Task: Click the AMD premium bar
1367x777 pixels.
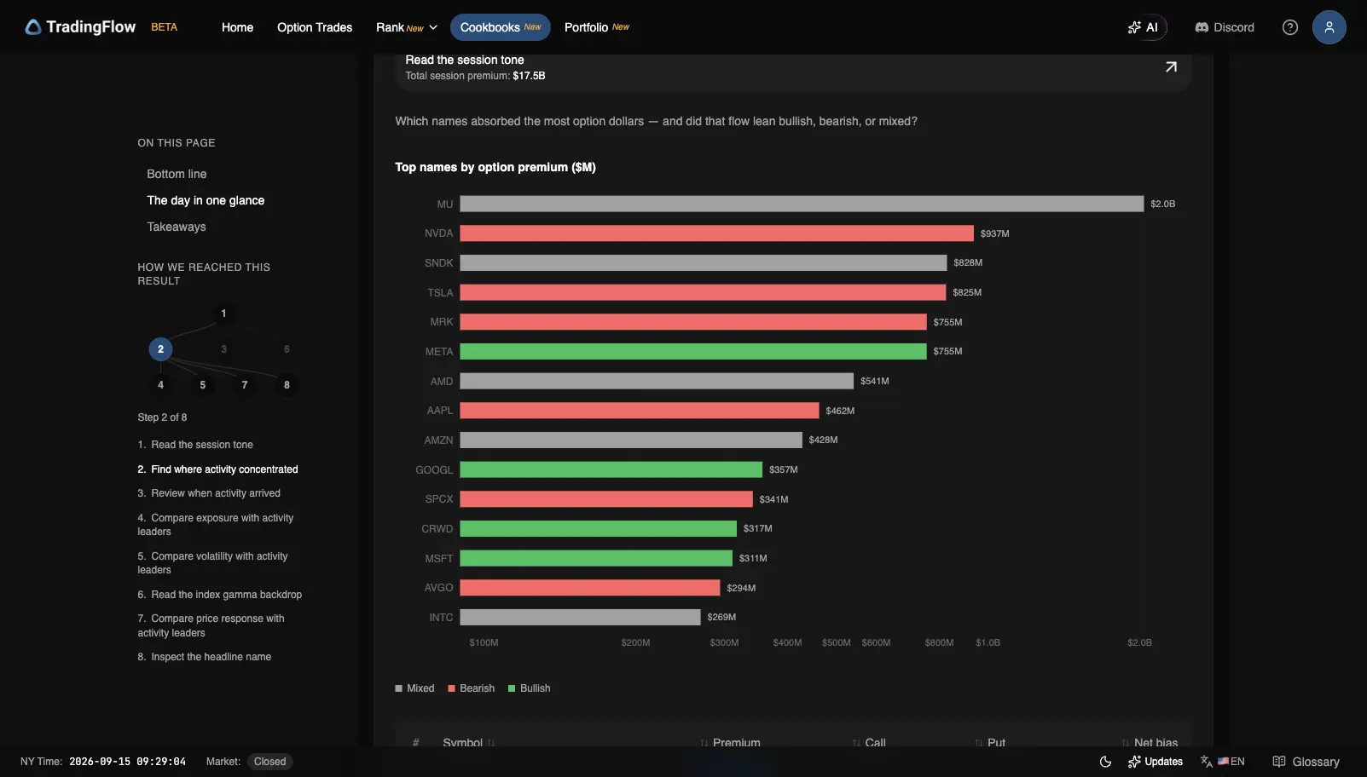Action: click(x=657, y=381)
